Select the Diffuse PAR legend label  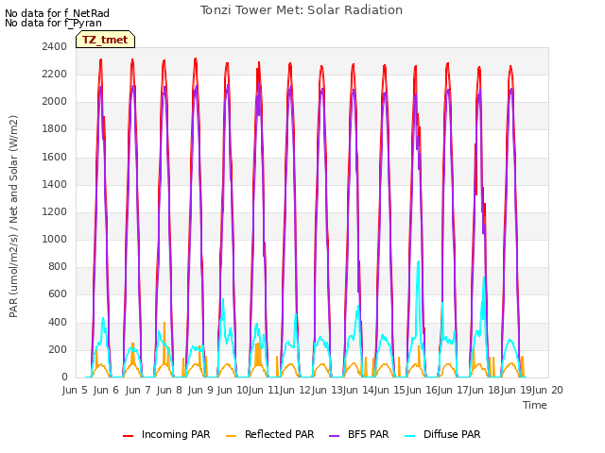(452, 434)
